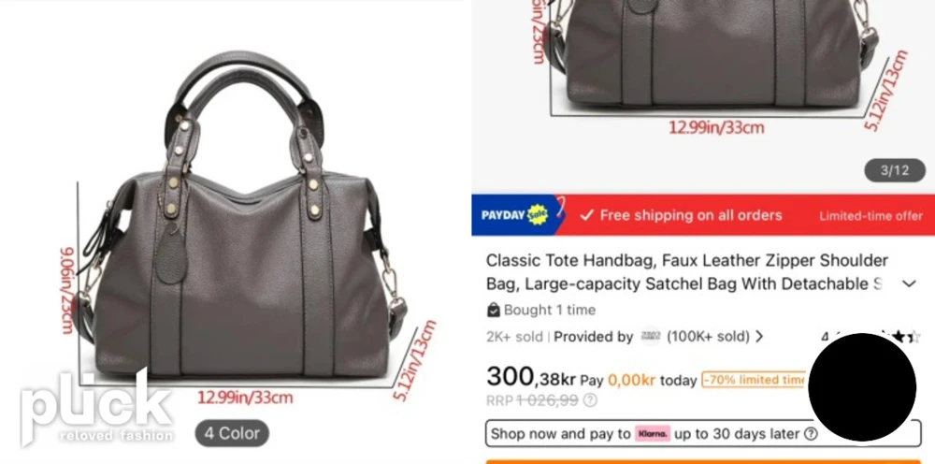Click Shop now and pay to Klarna box
This screenshot has width=935, height=464.
[x=703, y=433]
